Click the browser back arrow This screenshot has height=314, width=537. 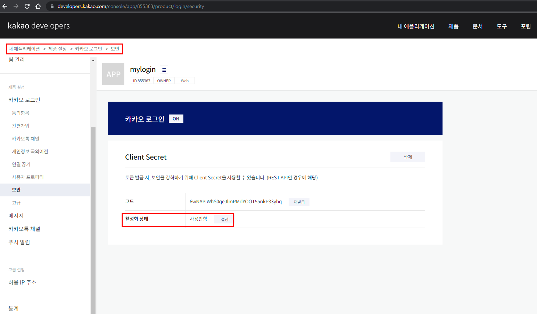click(5, 6)
